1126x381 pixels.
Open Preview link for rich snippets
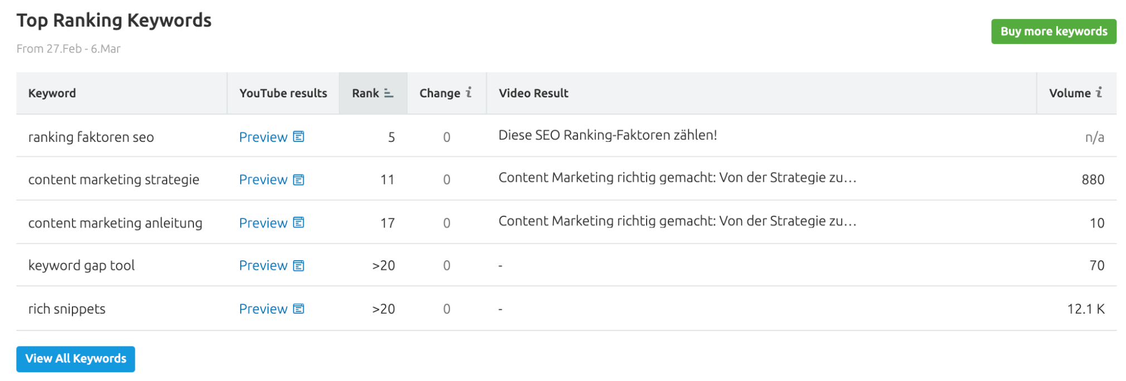pyautogui.click(x=263, y=309)
